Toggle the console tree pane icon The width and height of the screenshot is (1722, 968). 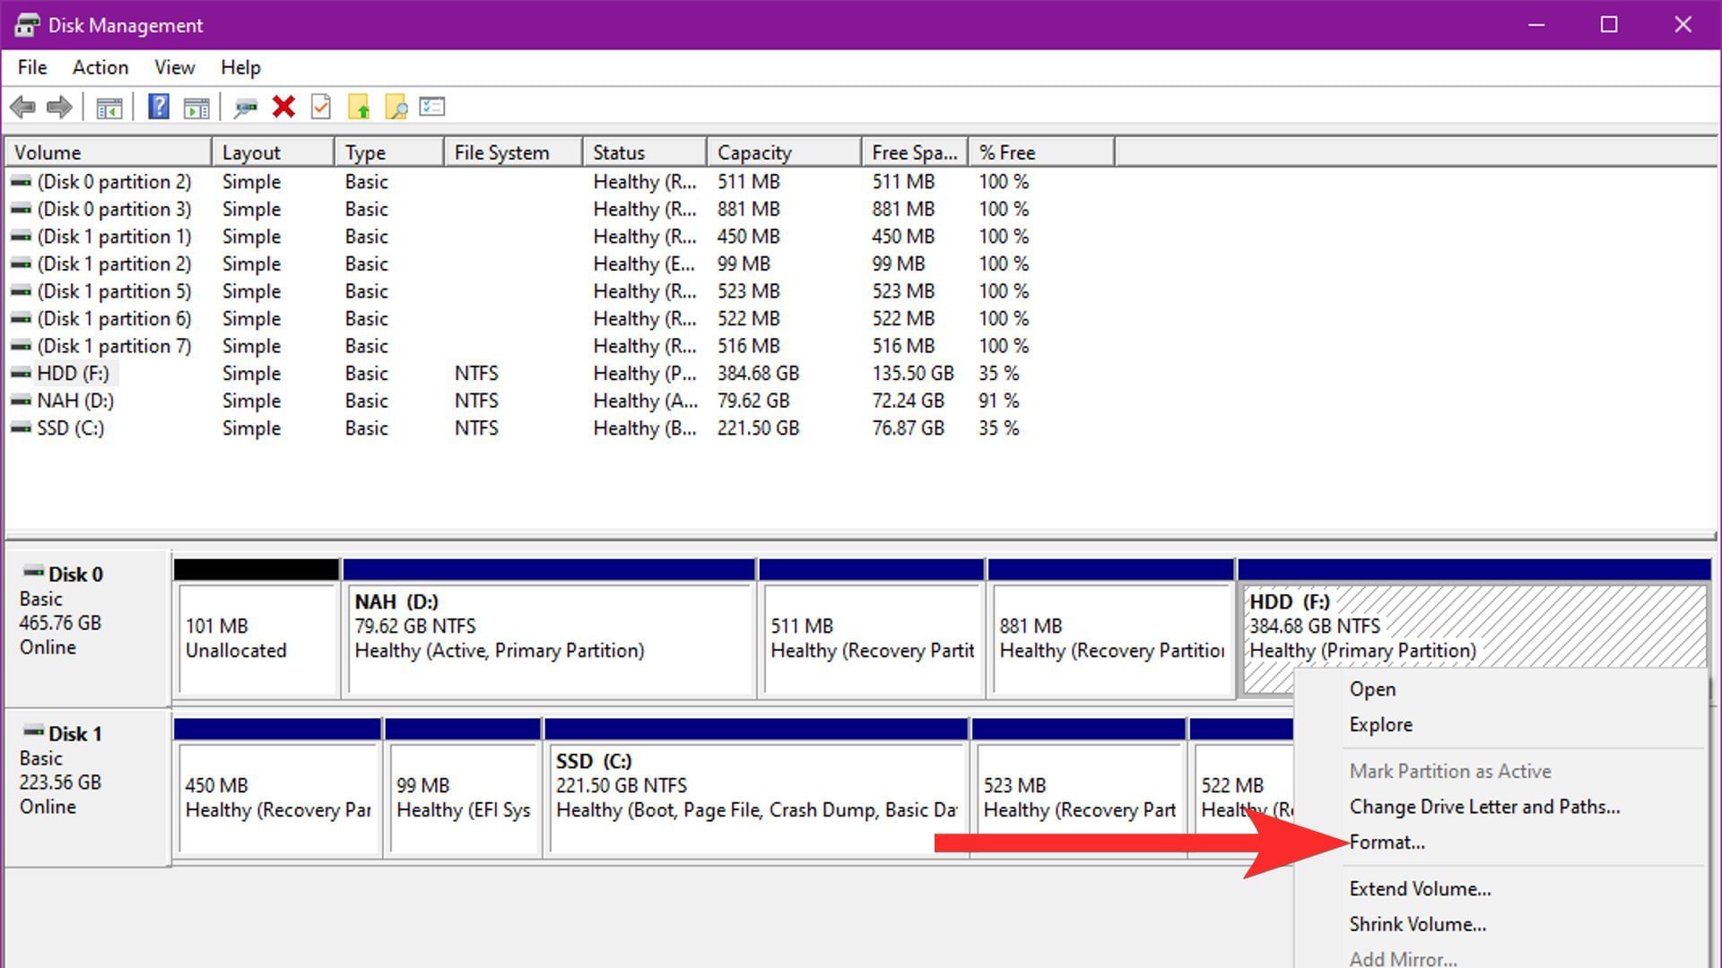109,107
